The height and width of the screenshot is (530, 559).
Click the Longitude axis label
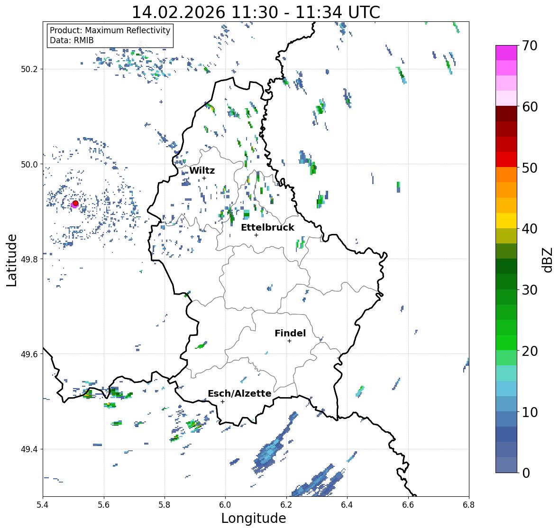(254, 518)
